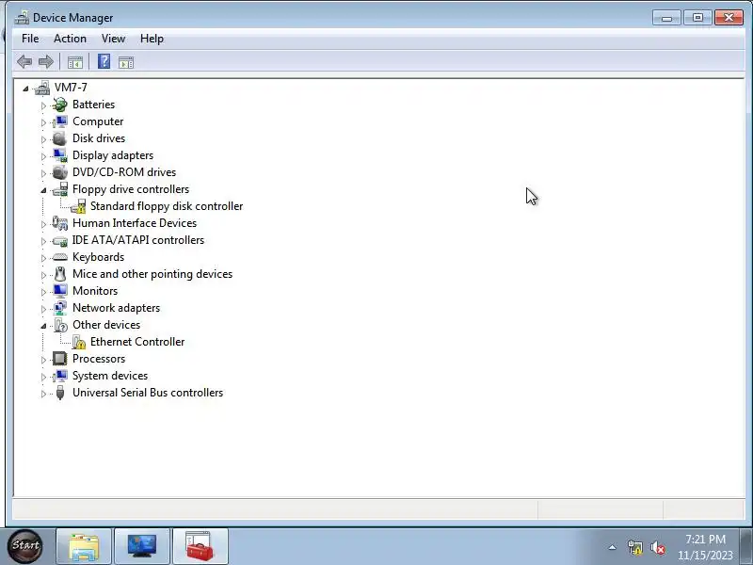
Task: Click the Processors category icon
Action: [x=60, y=359]
